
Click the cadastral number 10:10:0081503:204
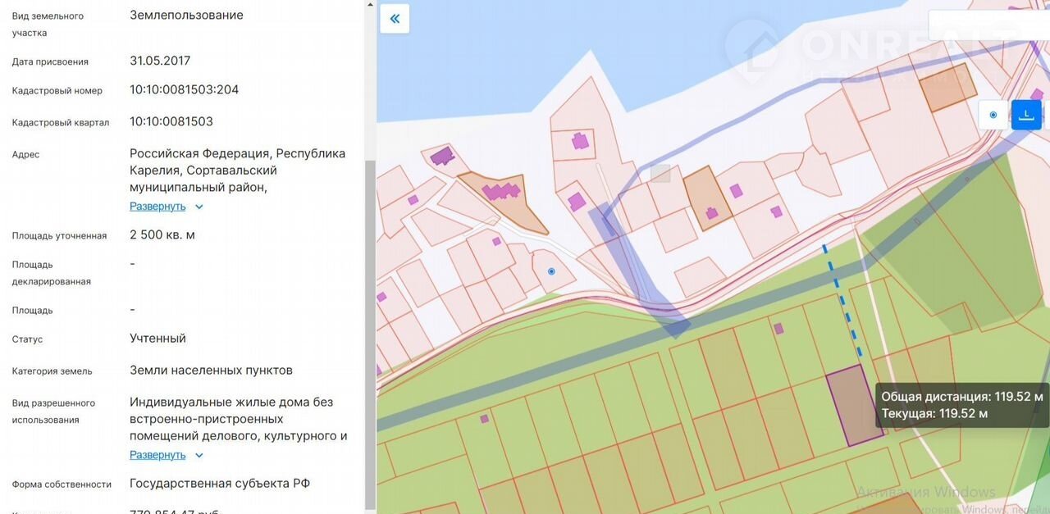click(184, 89)
